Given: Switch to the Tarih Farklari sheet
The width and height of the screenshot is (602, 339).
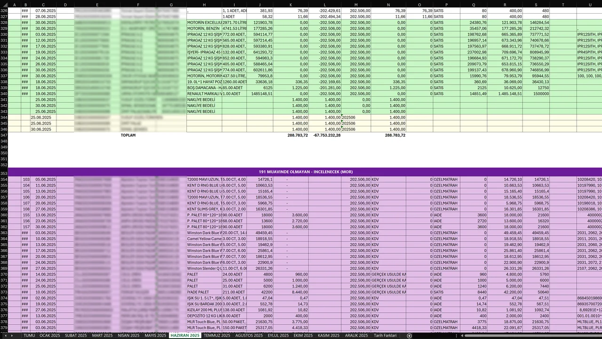Looking at the screenshot, I should point(385,336).
